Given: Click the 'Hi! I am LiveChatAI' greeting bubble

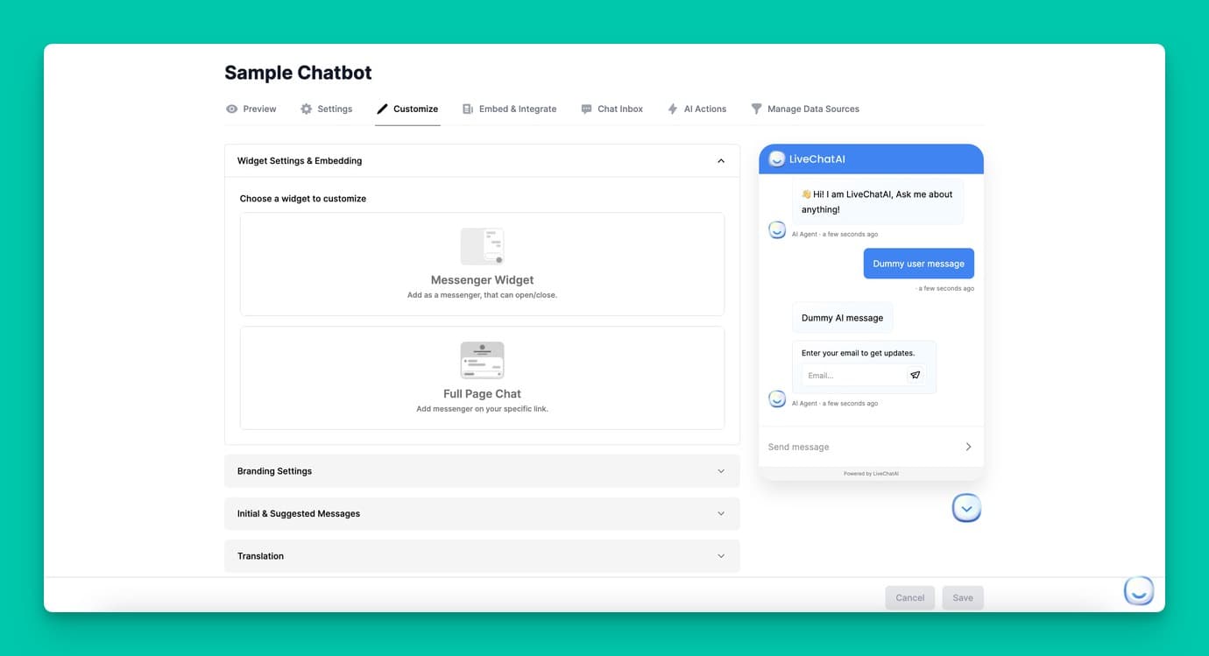Looking at the screenshot, I should [878, 202].
